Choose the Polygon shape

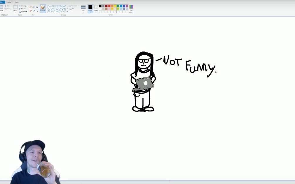coord(62,6)
